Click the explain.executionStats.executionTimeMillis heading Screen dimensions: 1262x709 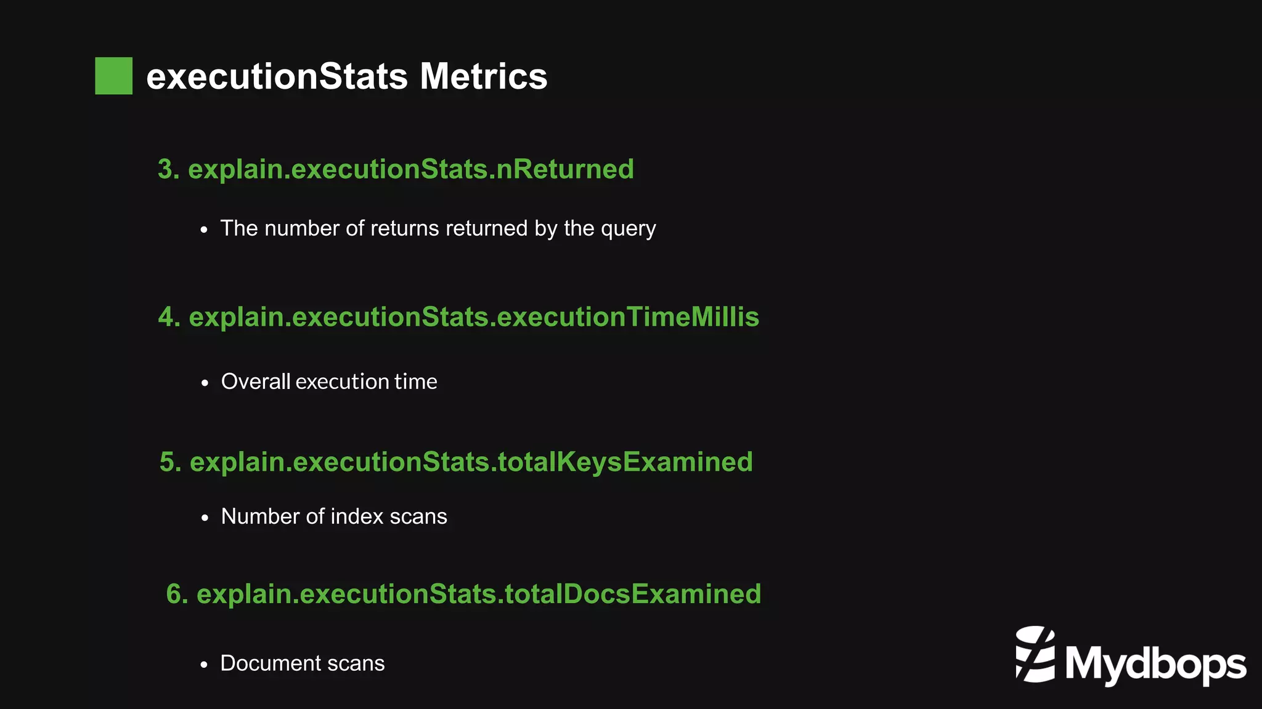(x=458, y=317)
